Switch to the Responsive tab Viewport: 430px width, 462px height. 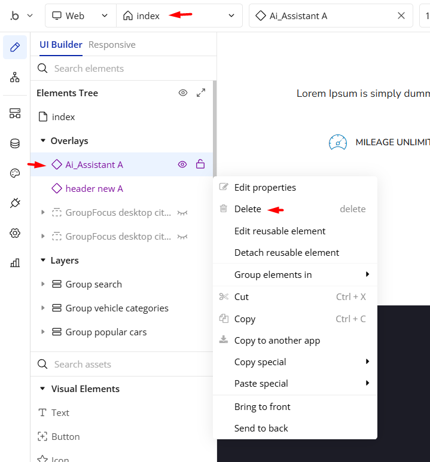pyautogui.click(x=112, y=45)
